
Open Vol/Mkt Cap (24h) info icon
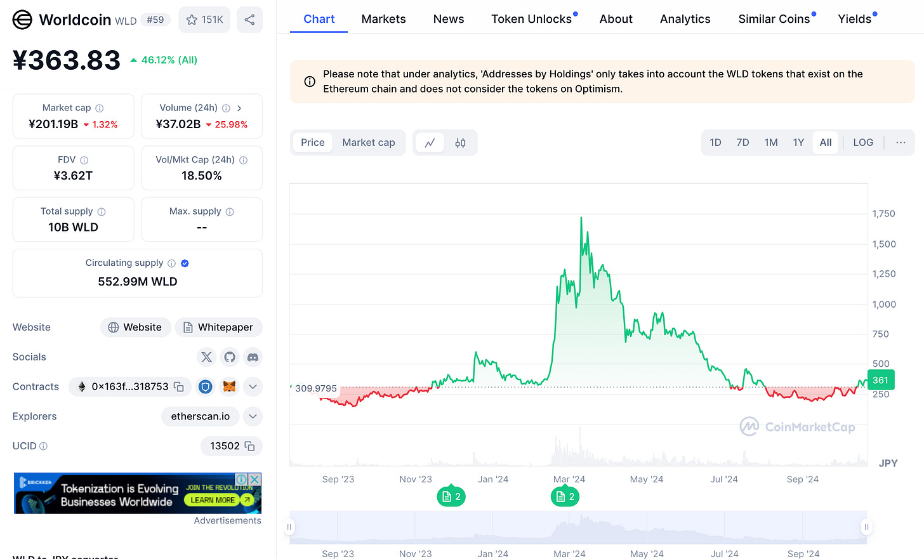(243, 160)
